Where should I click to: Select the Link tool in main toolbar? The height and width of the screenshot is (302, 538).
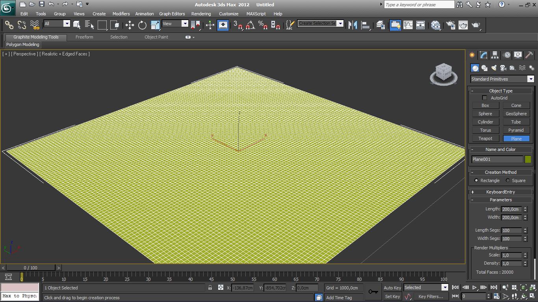(9, 25)
